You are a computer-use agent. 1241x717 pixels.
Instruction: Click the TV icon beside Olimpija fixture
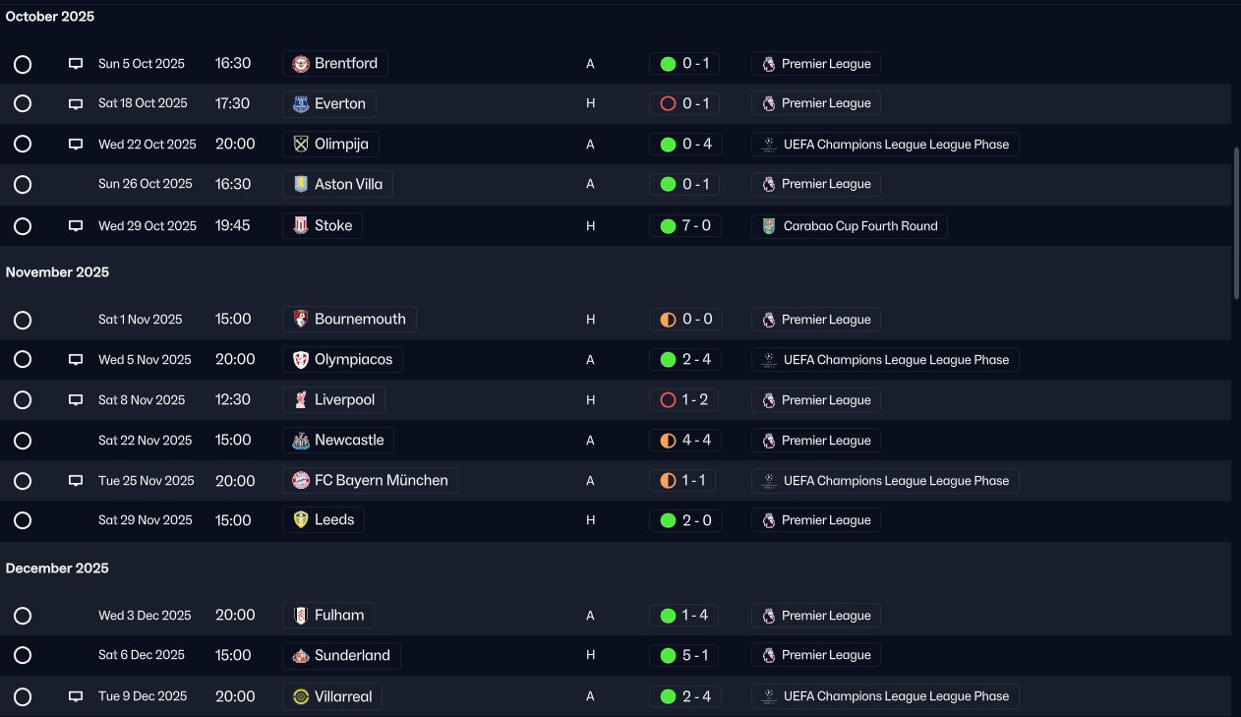(x=76, y=144)
